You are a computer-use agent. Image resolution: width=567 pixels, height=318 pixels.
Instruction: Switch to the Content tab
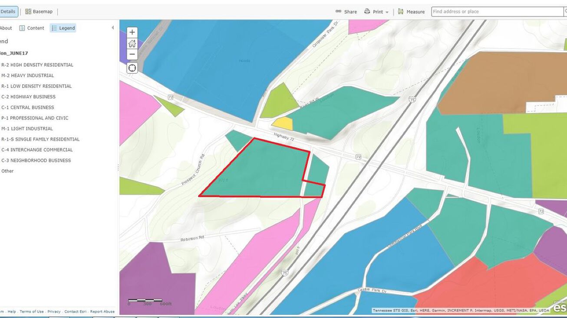point(32,28)
